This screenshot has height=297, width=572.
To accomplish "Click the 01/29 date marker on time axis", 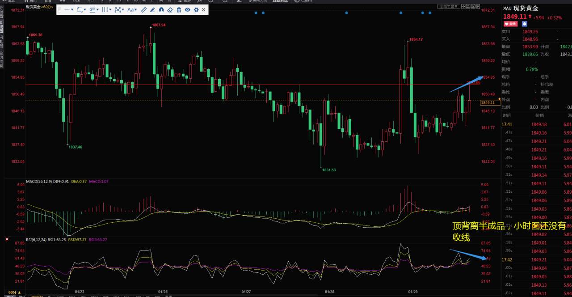I will click(x=413, y=291).
